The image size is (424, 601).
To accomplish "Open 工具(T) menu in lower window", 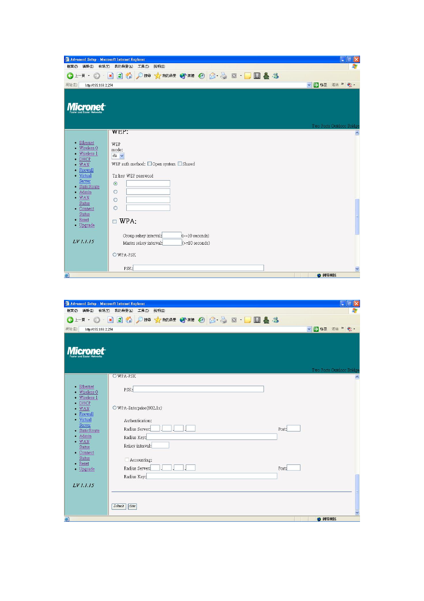I will 143,311.
